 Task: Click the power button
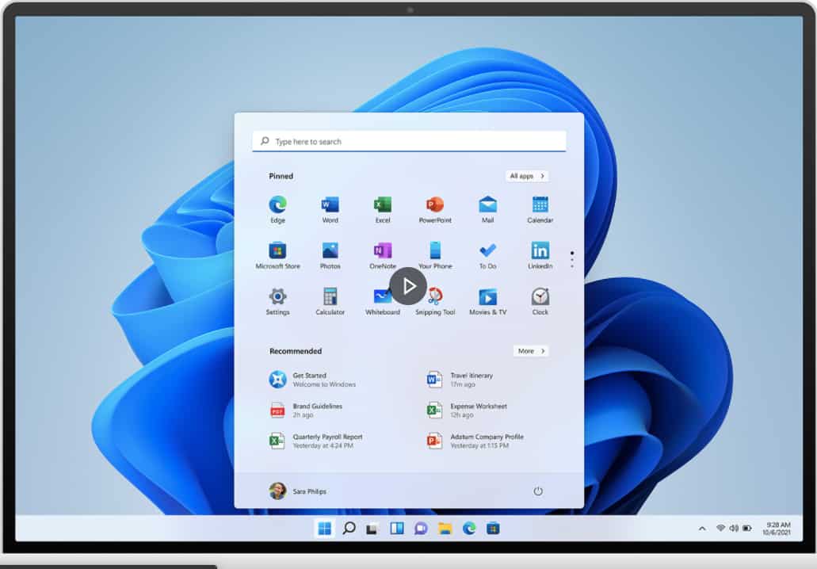(538, 491)
